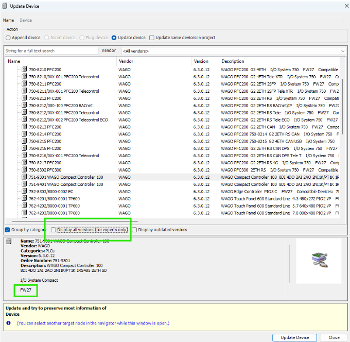Click icon of 762-4202/8000-0001 TP600

click(x=24, y=206)
